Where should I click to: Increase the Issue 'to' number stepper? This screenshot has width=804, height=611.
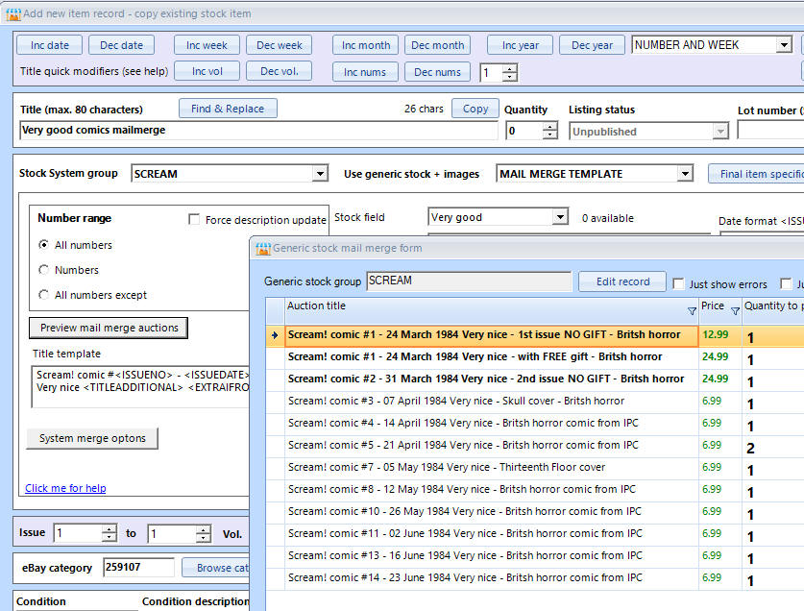(x=203, y=529)
